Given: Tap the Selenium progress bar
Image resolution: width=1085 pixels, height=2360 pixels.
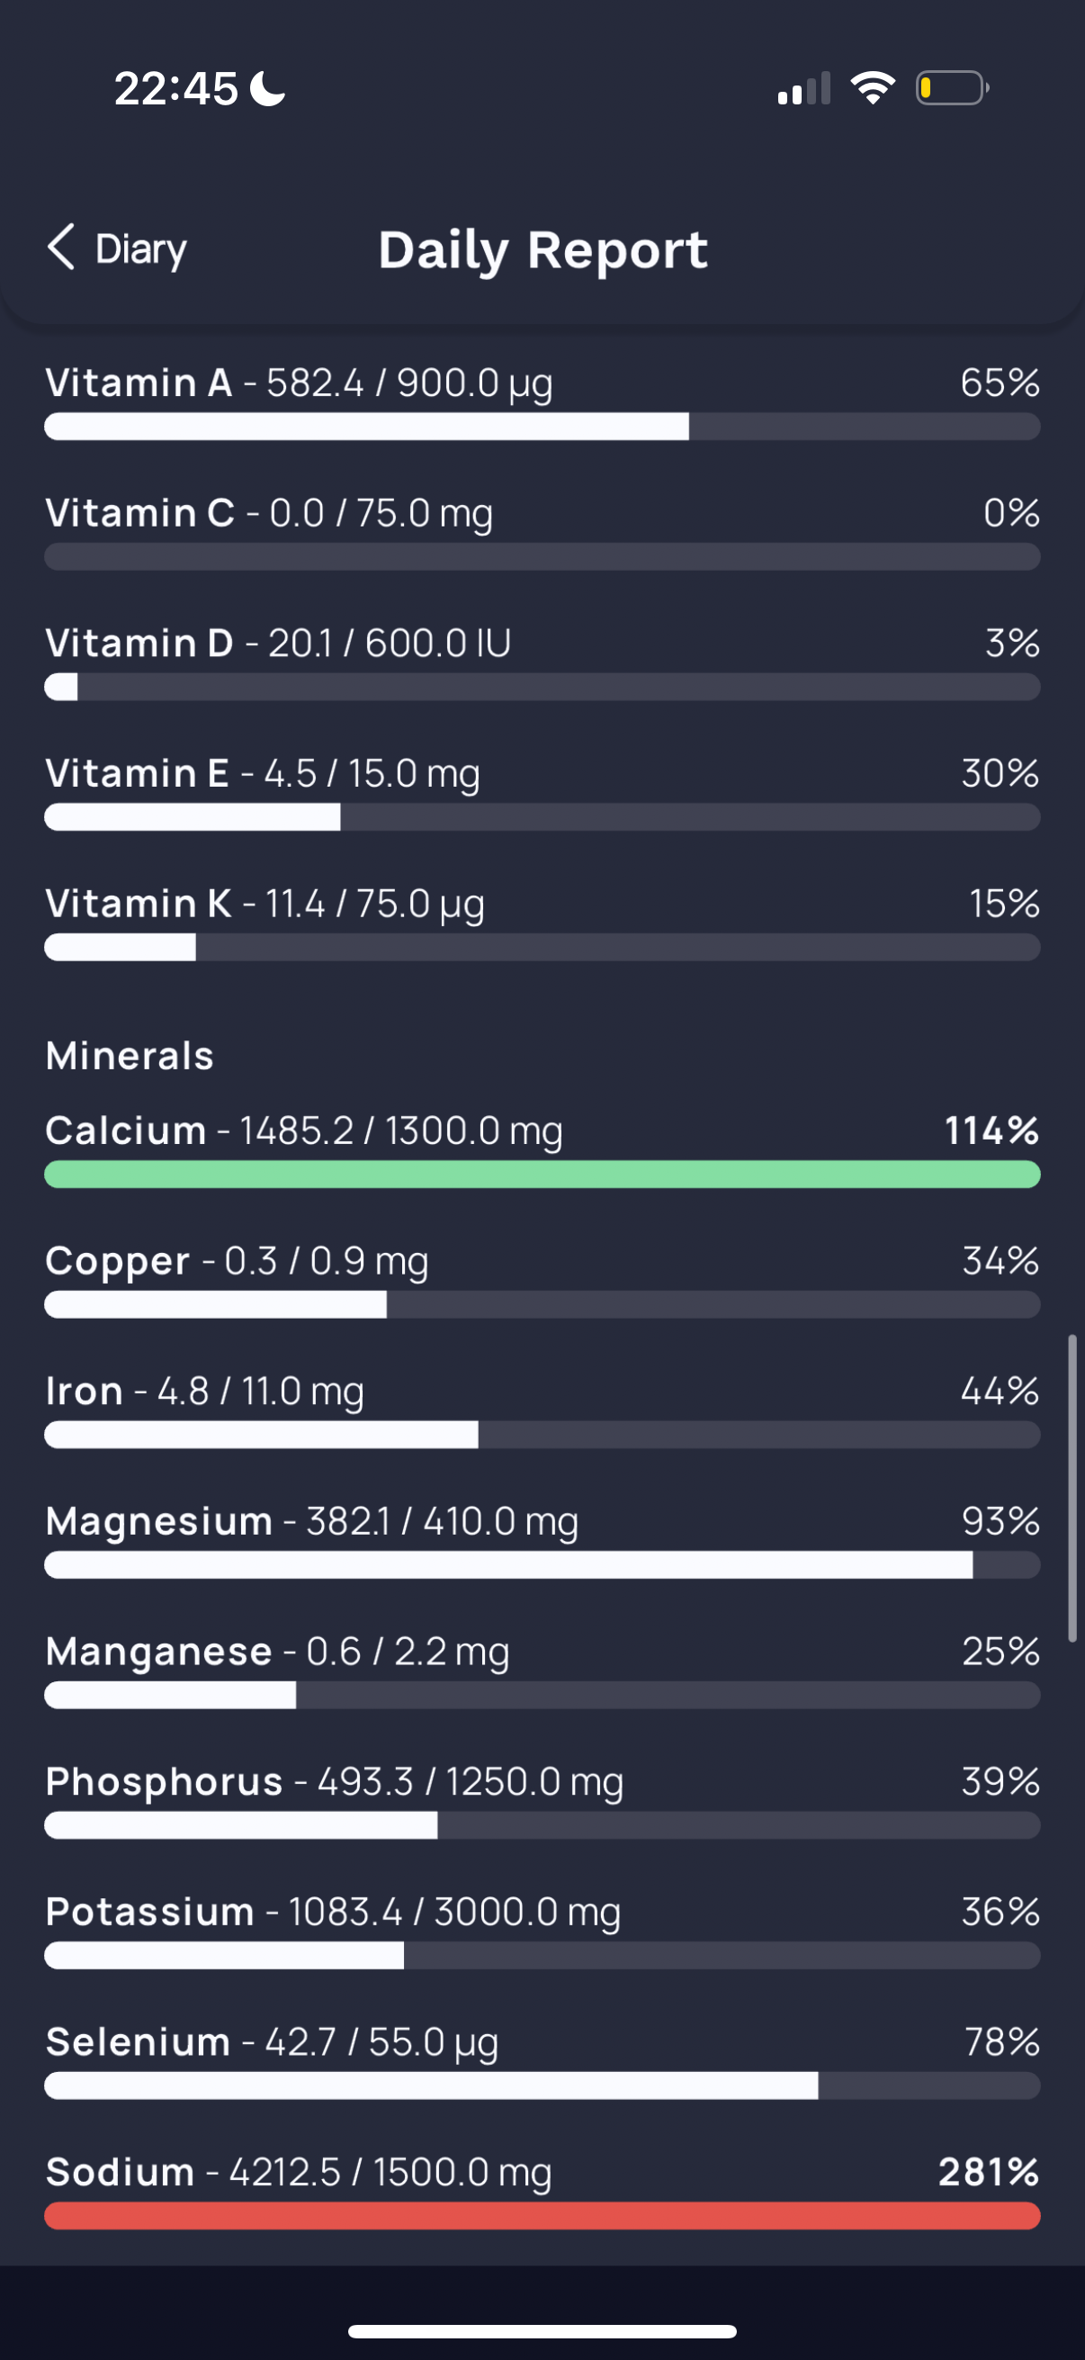Looking at the screenshot, I should coord(542,2086).
